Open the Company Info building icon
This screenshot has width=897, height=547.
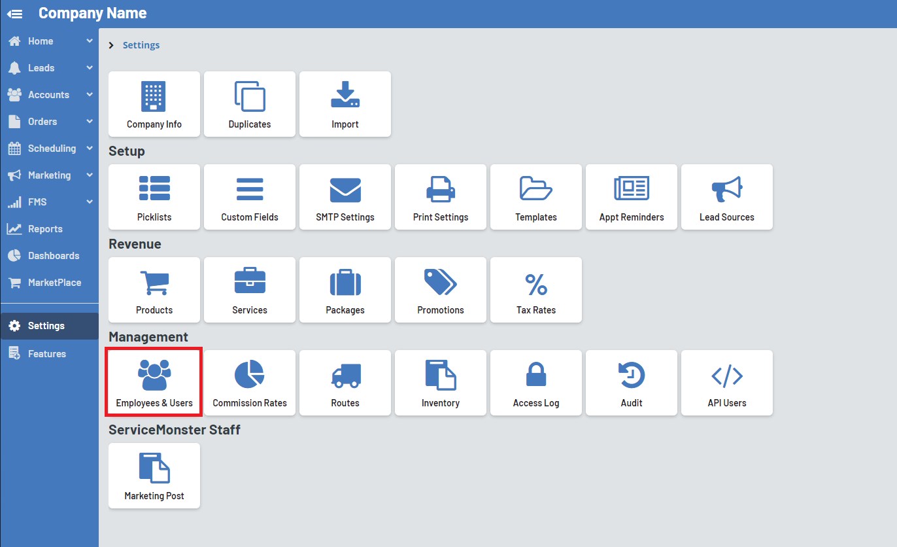(x=154, y=96)
